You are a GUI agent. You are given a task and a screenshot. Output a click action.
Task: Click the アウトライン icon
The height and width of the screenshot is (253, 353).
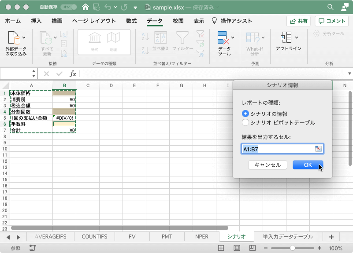pos(286,37)
